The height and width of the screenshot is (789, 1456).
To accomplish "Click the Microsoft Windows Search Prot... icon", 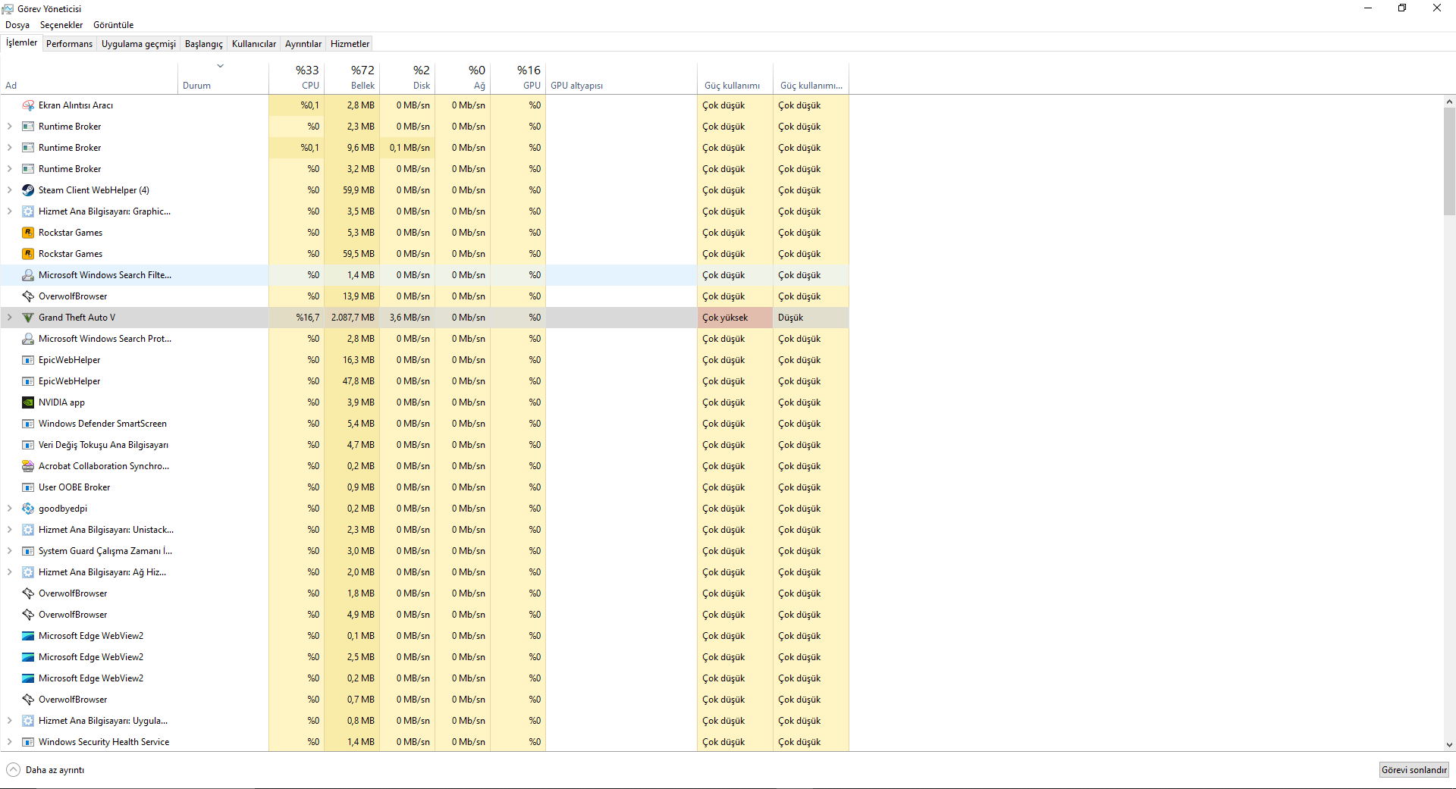I will pyautogui.click(x=28, y=339).
